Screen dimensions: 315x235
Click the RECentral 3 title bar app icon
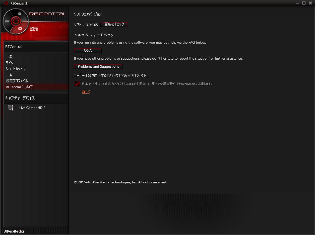pyautogui.click(x=6, y=3)
